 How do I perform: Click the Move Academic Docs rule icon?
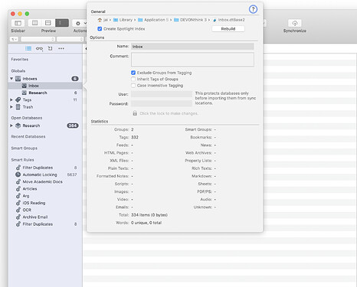point(18,181)
